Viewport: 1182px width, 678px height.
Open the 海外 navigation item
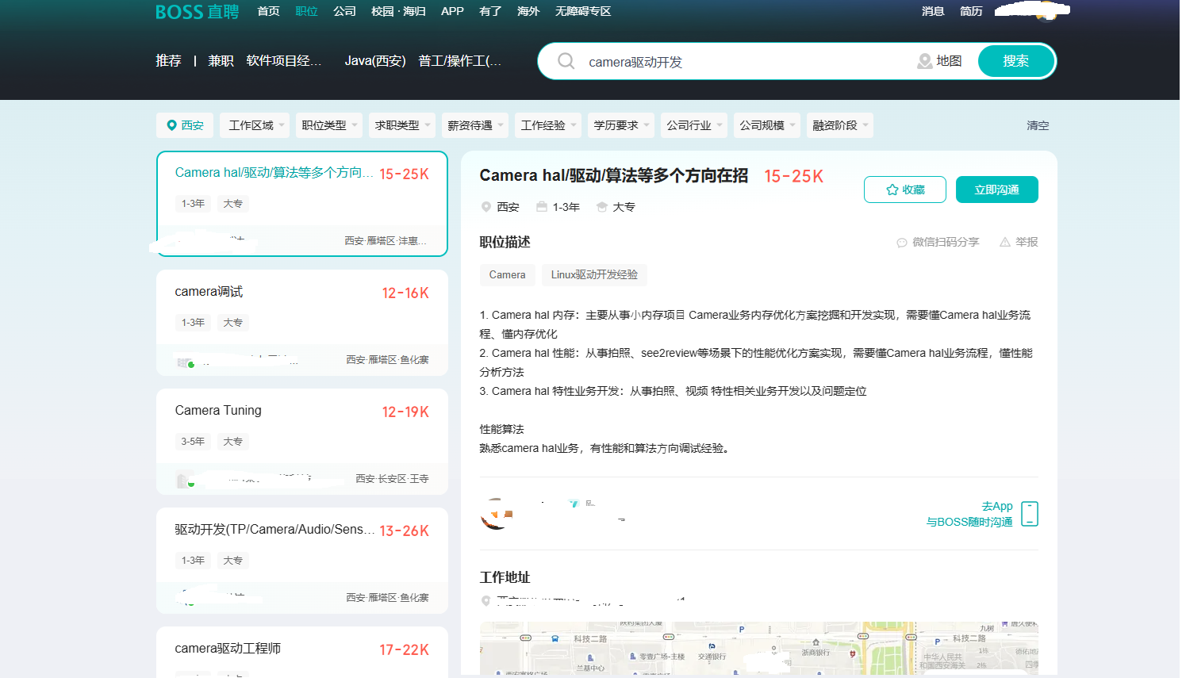(528, 11)
